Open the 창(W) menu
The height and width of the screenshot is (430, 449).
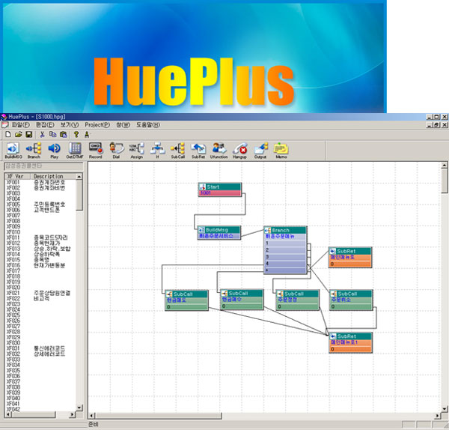click(x=123, y=125)
